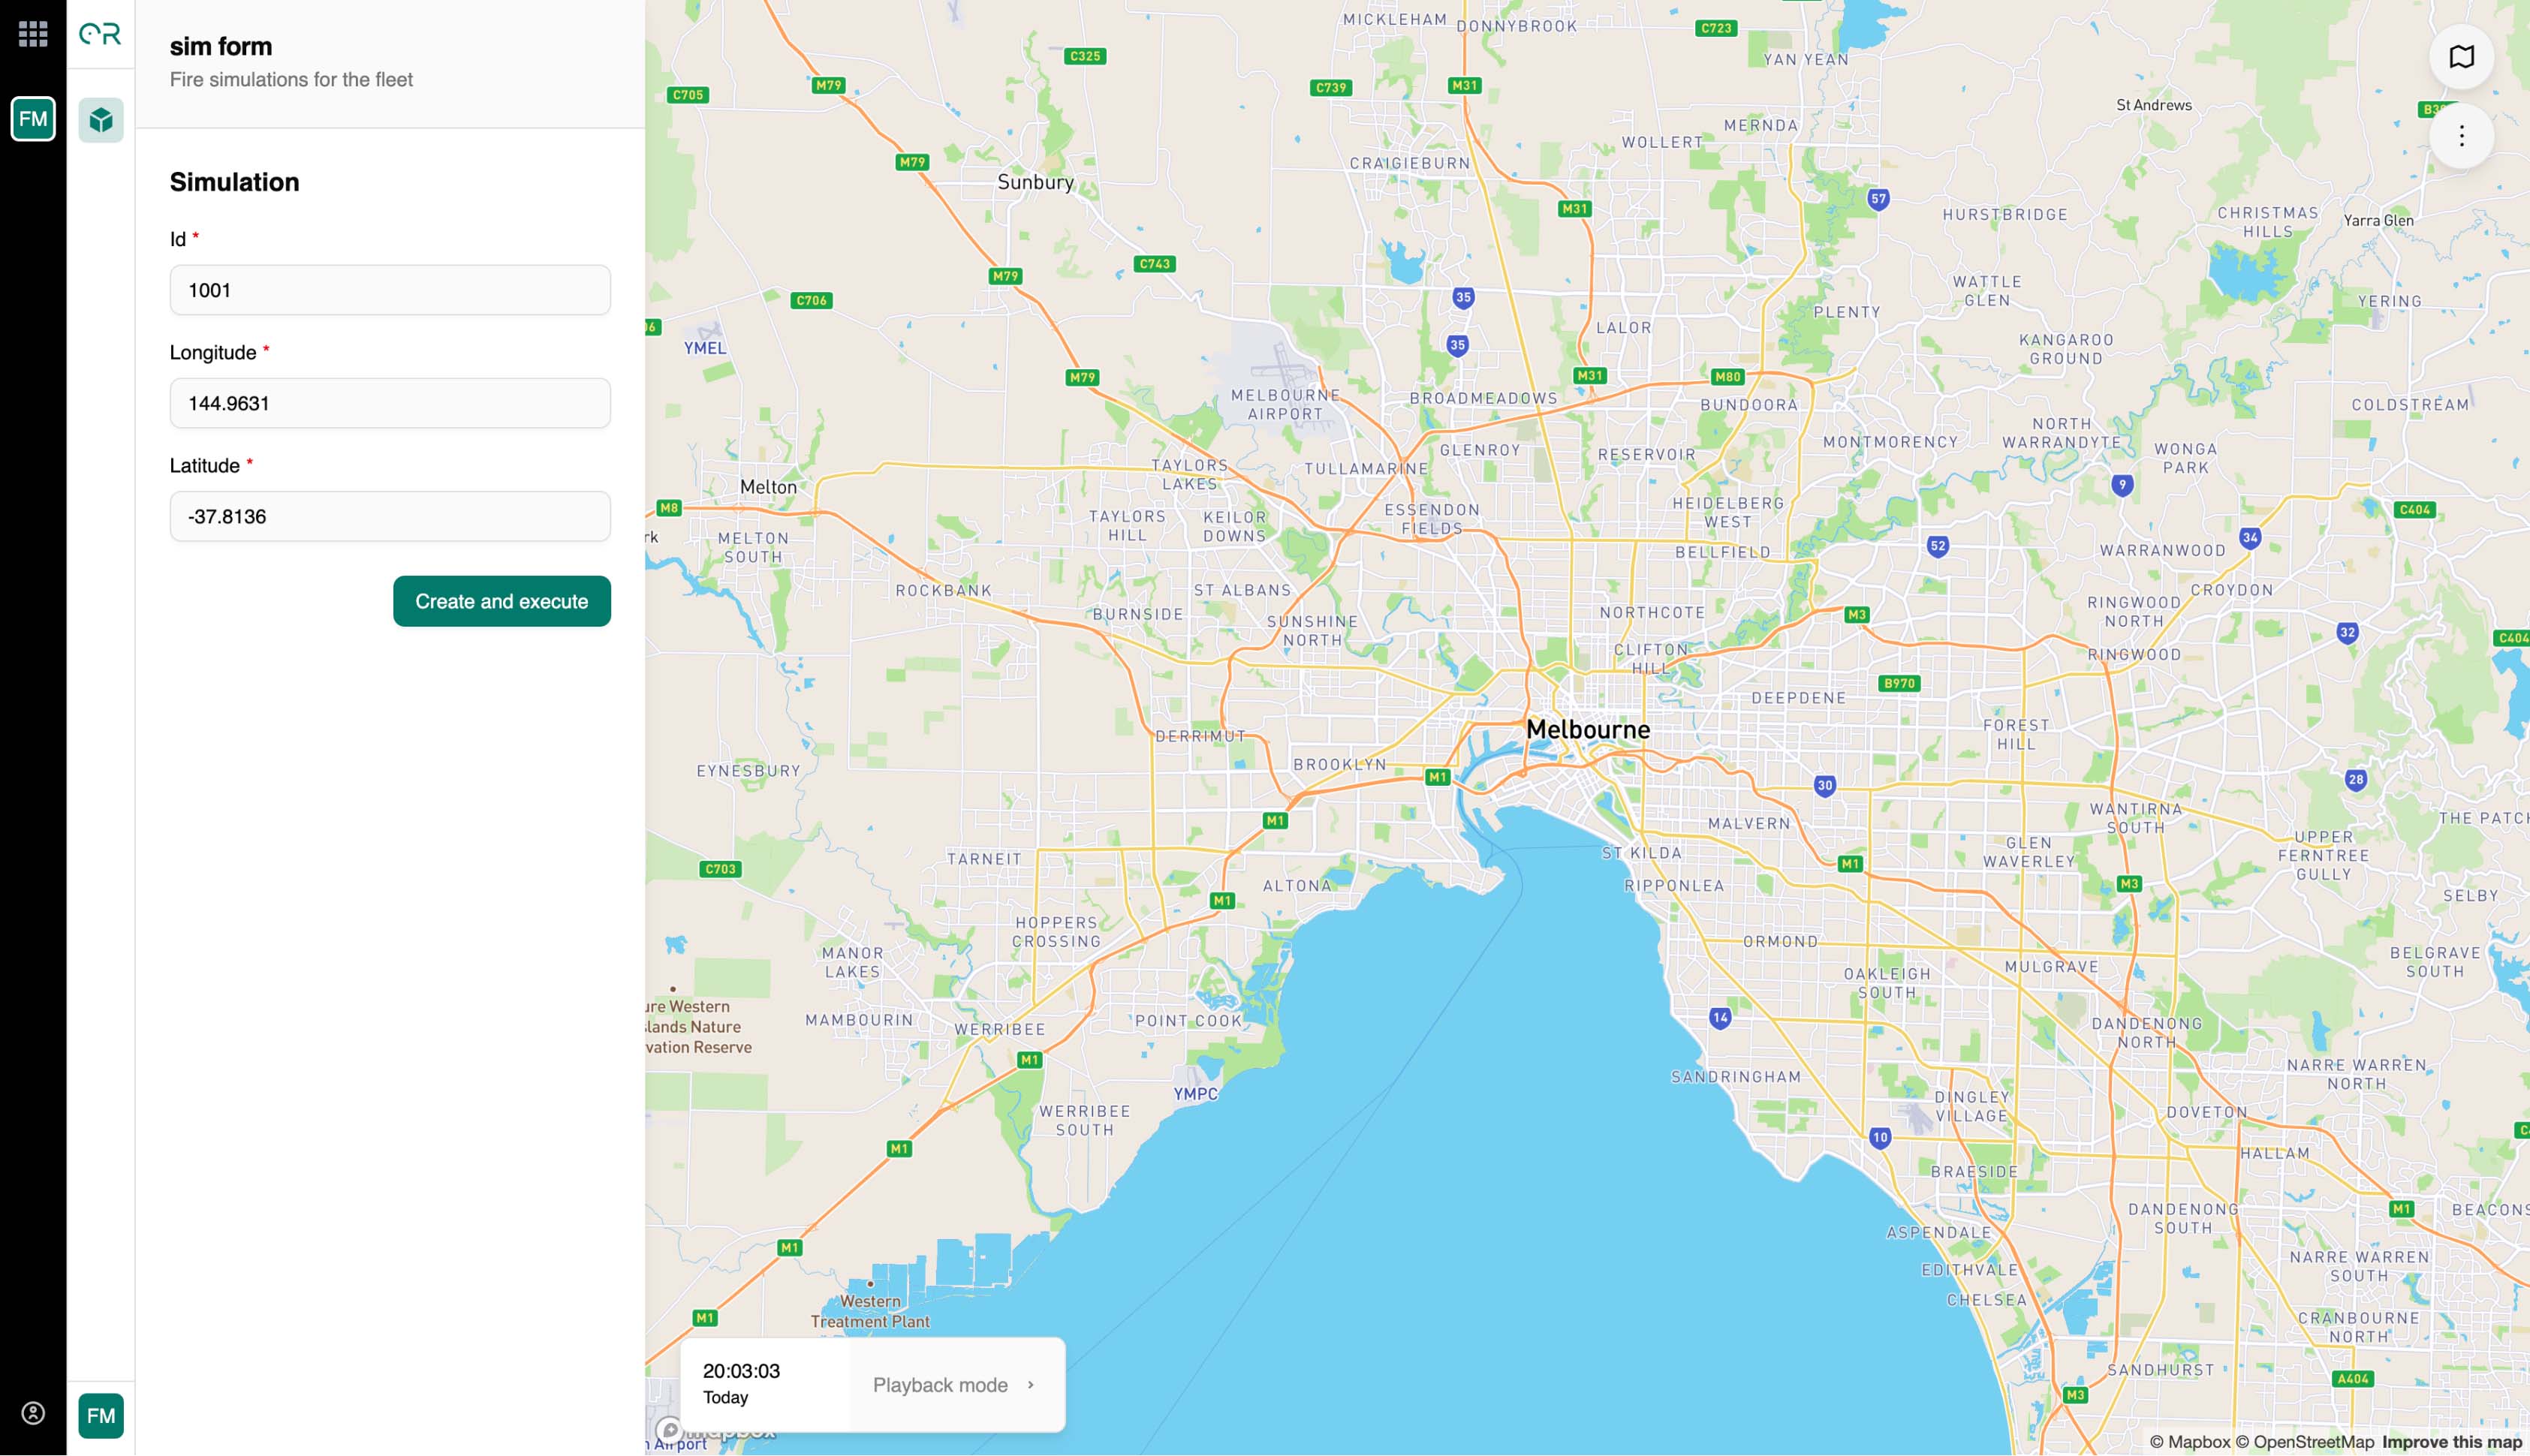Open the map three-dot options menu
The height and width of the screenshot is (1456, 2530).
(2461, 136)
